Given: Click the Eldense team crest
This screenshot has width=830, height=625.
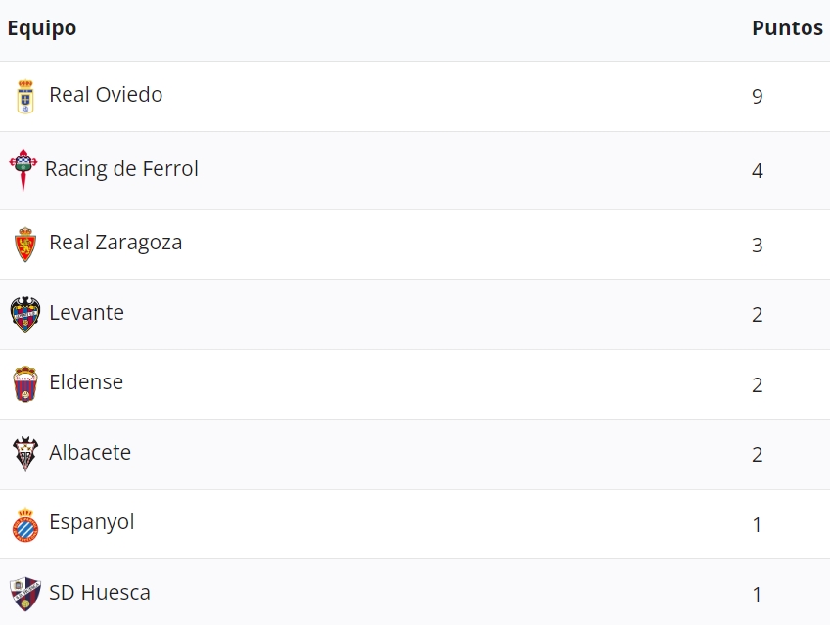Looking at the screenshot, I should click(x=24, y=383).
